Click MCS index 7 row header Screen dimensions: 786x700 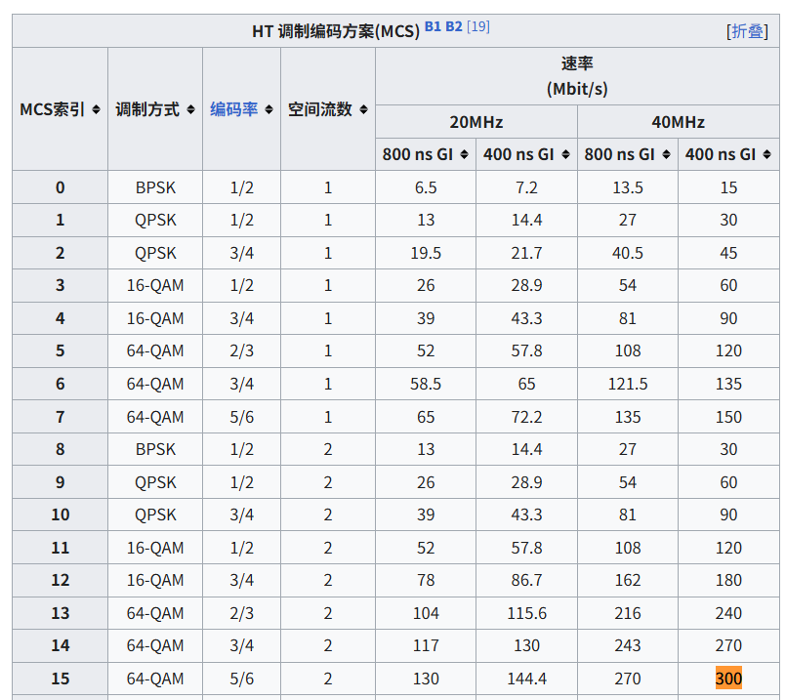(61, 417)
